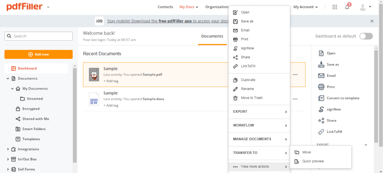Click Share in right panel

(x=327, y=121)
